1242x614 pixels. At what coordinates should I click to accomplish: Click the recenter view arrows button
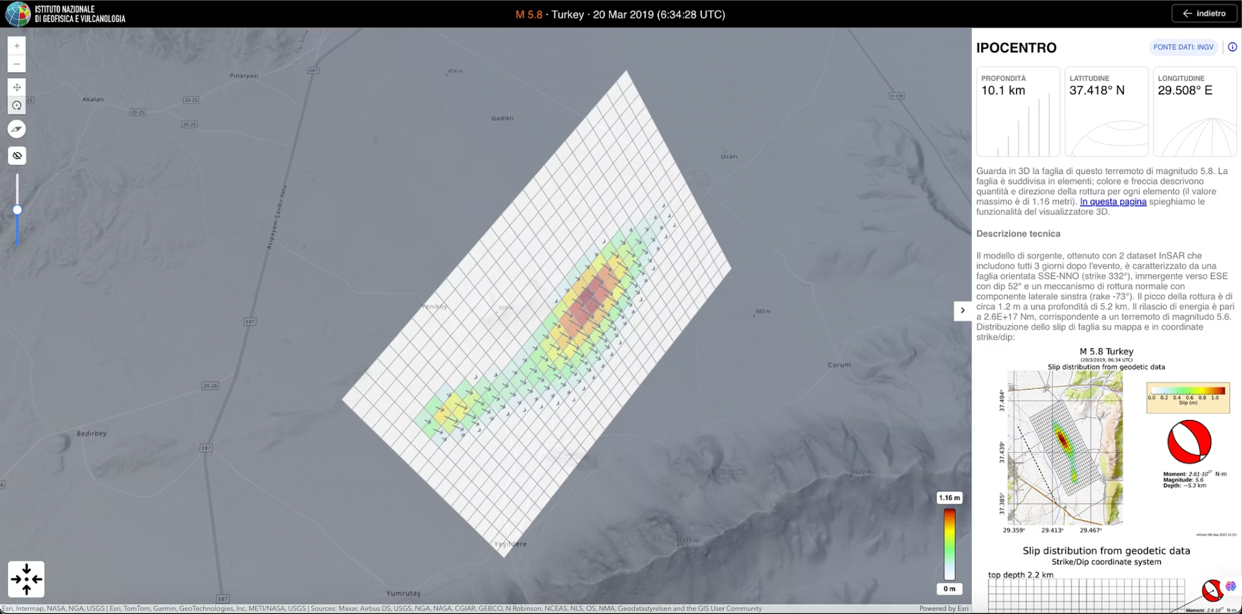[x=26, y=579]
